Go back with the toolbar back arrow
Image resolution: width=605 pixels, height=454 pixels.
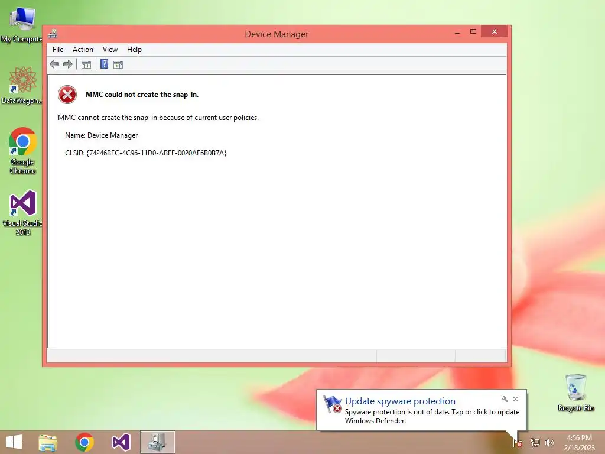pos(54,64)
